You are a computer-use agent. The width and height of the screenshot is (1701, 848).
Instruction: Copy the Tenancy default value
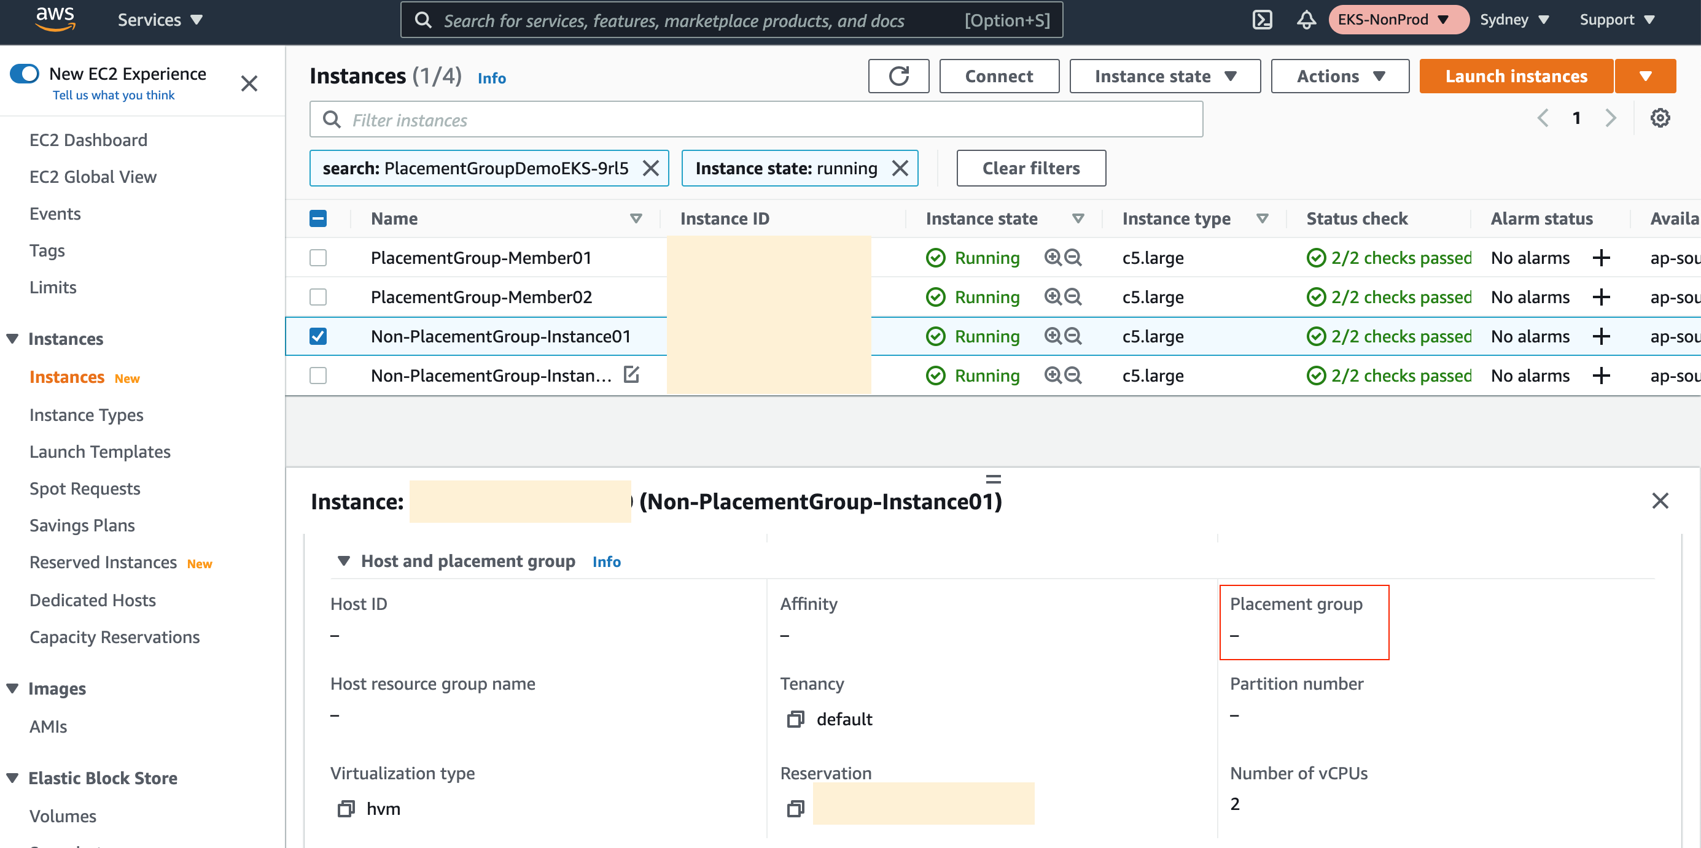796,719
